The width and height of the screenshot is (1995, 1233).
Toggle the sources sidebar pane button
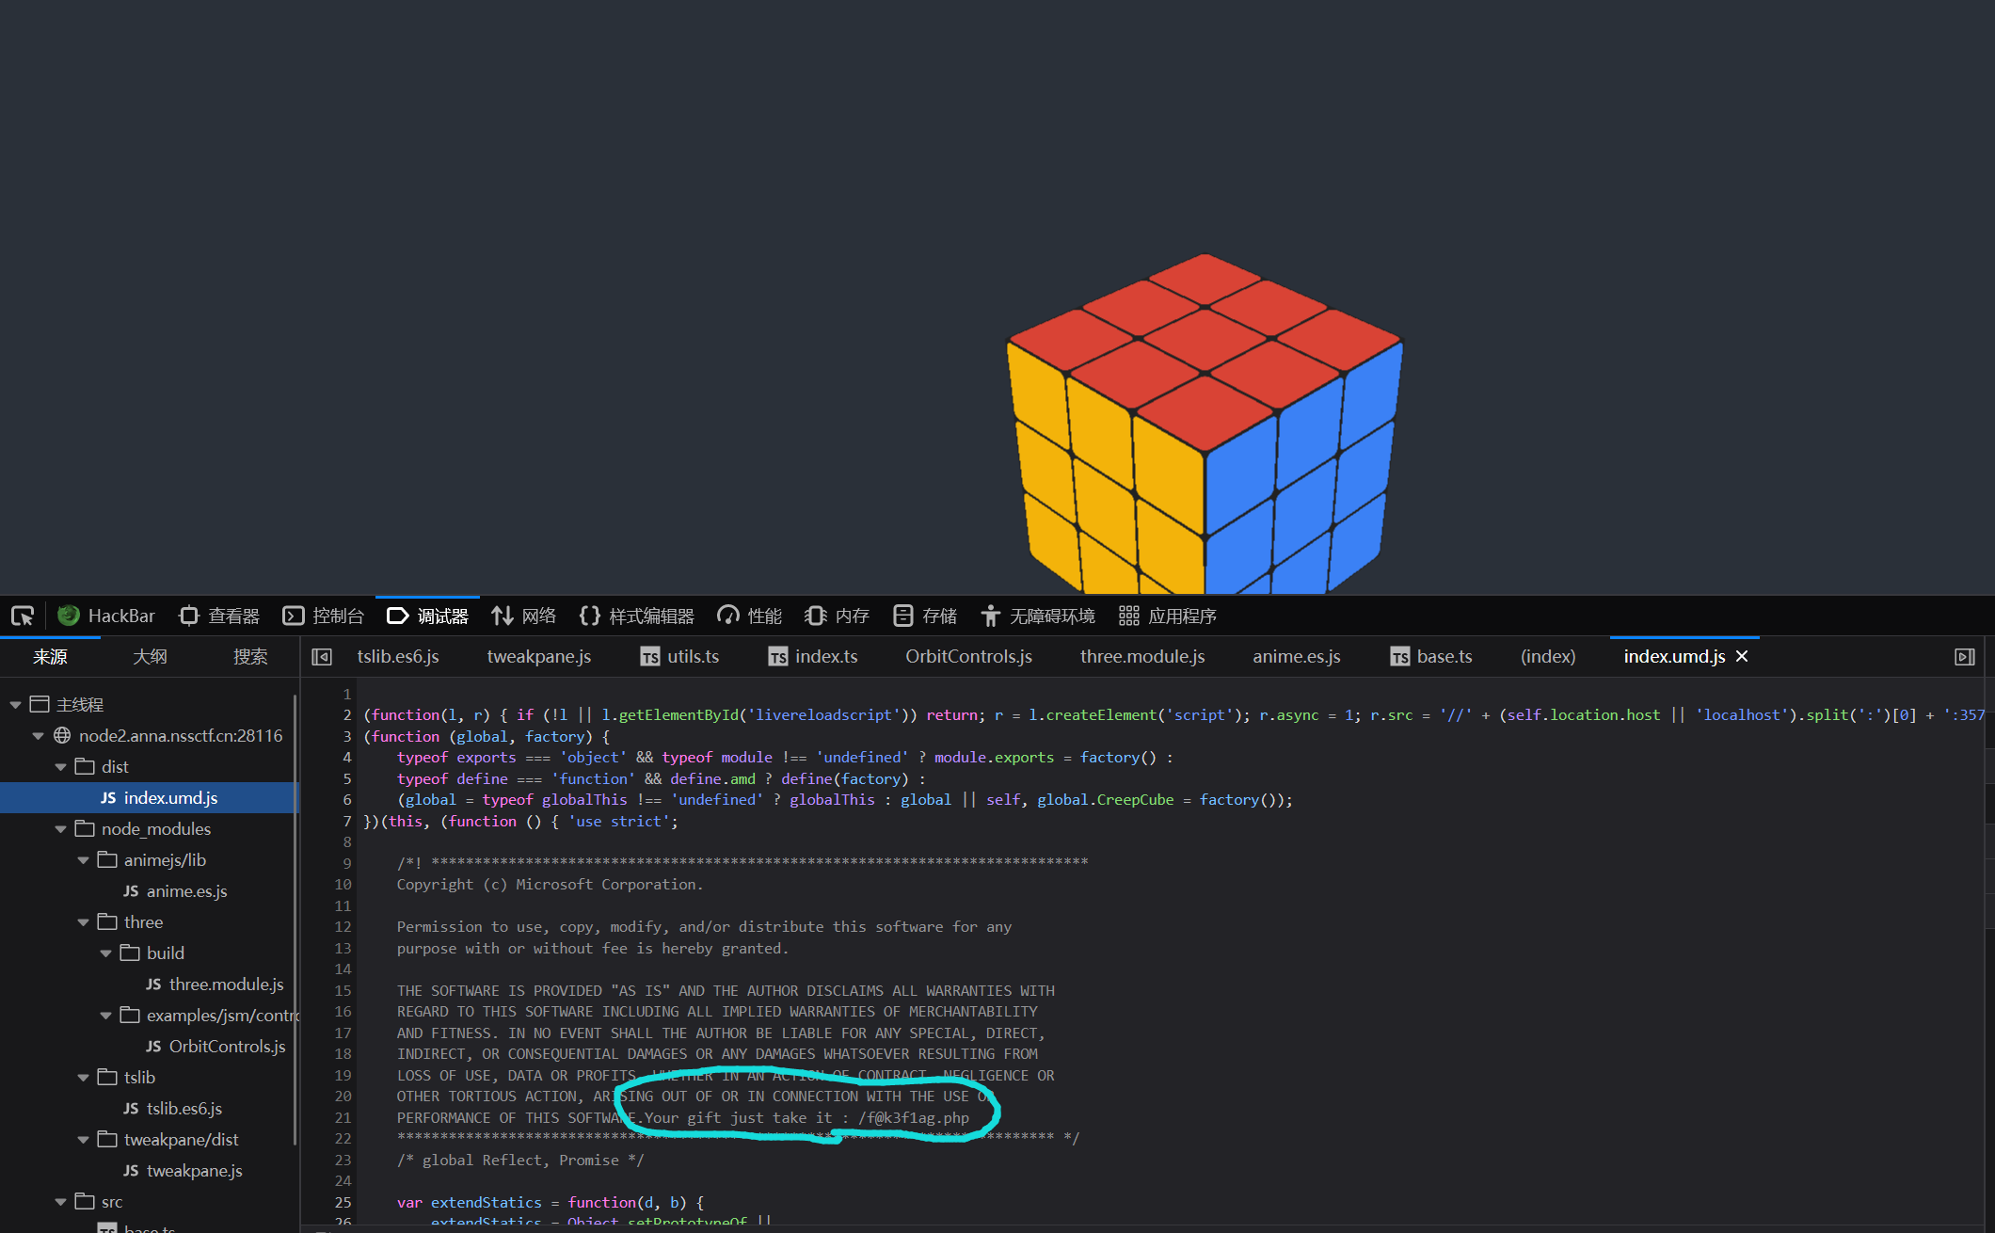click(x=322, y=657)
